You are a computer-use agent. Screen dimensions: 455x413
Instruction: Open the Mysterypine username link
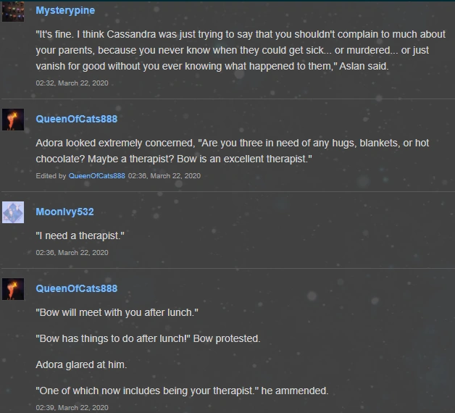[x=65, y=11]
